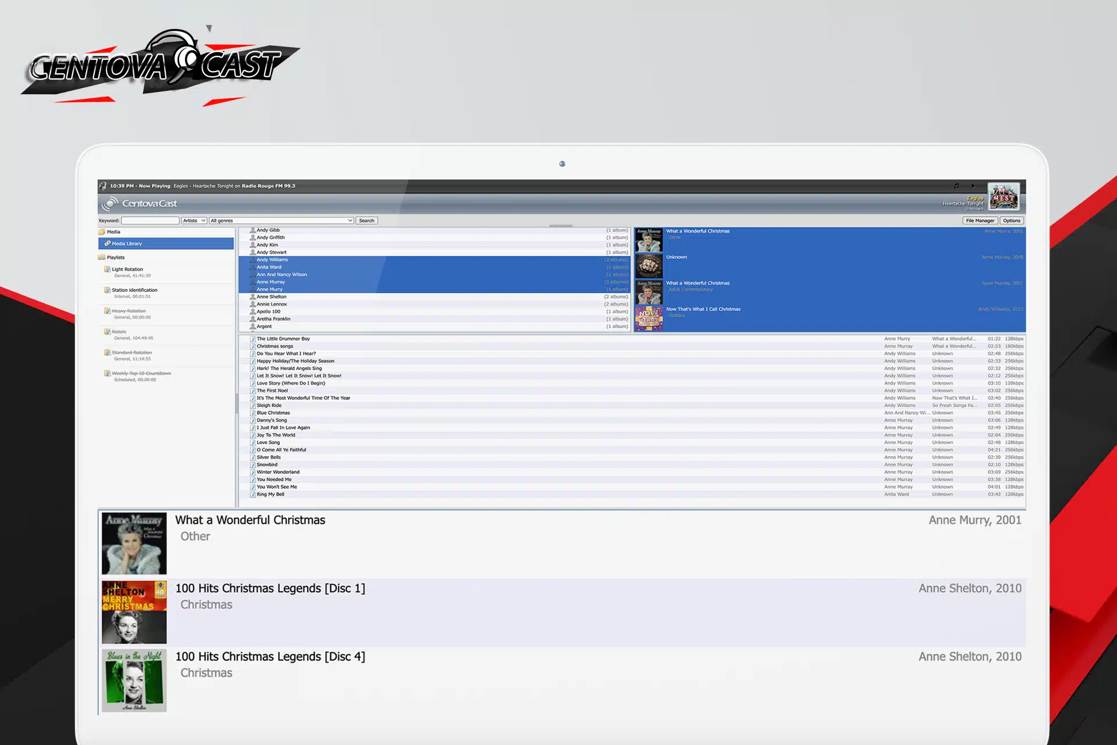Open the File Manager
This screenshot has width=1117, height=745.
tap(980, 221)
